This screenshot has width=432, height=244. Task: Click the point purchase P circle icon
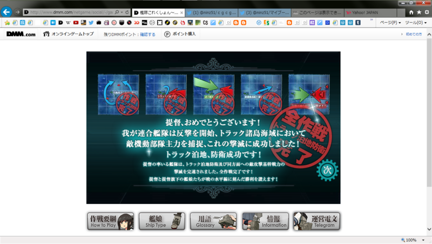click(167, 34)
